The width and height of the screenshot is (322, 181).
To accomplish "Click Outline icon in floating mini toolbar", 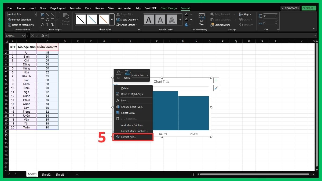I will click(127, 74).
